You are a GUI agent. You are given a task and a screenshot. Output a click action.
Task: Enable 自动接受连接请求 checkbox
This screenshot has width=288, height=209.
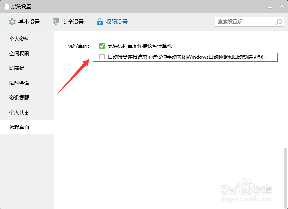pos(102,57)
